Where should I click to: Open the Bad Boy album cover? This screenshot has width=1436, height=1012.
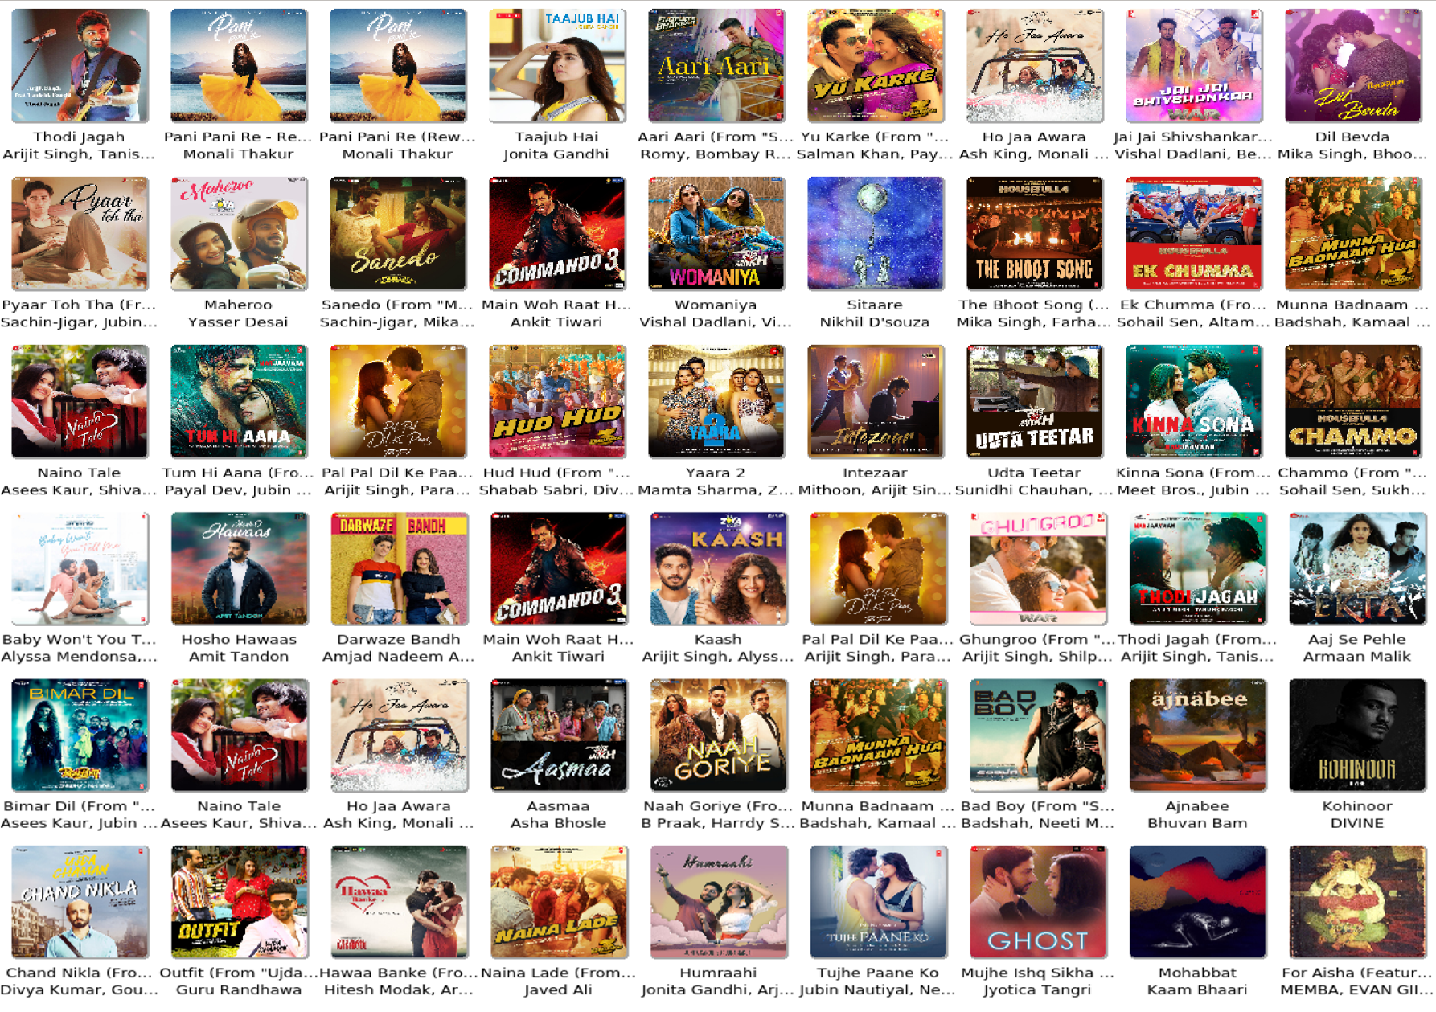click(1037, 735)
